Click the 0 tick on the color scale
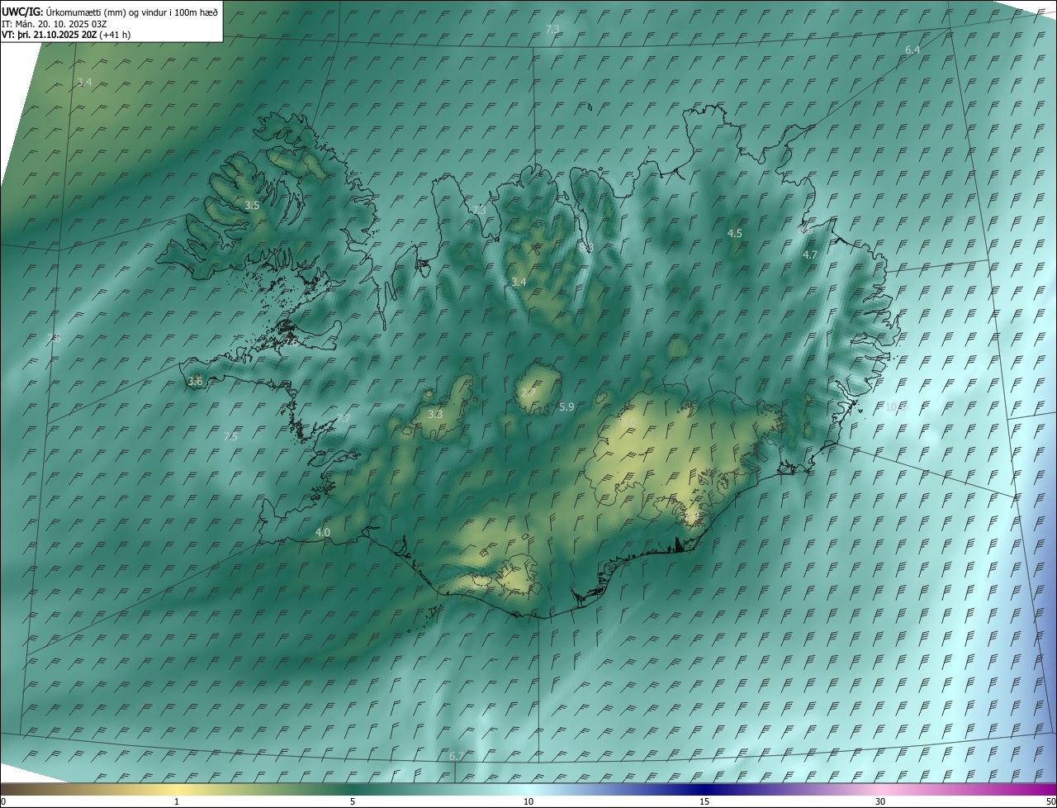The image size is (1057, 808). click(3, 802)
